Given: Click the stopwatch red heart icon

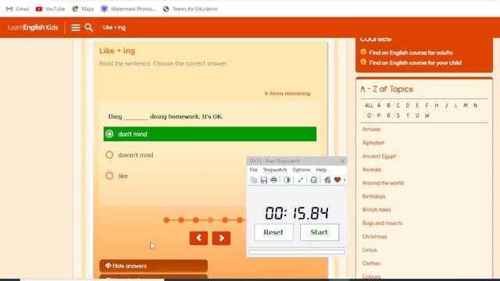Looking at the screenshot, I should click(x=337, y=180).
